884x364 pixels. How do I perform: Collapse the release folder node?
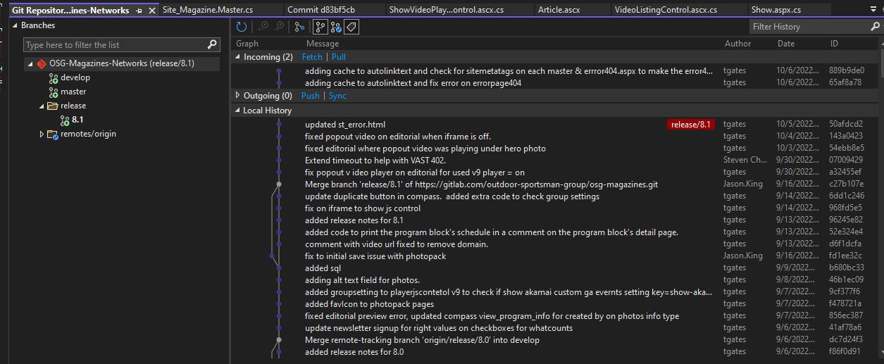(42, 106)
